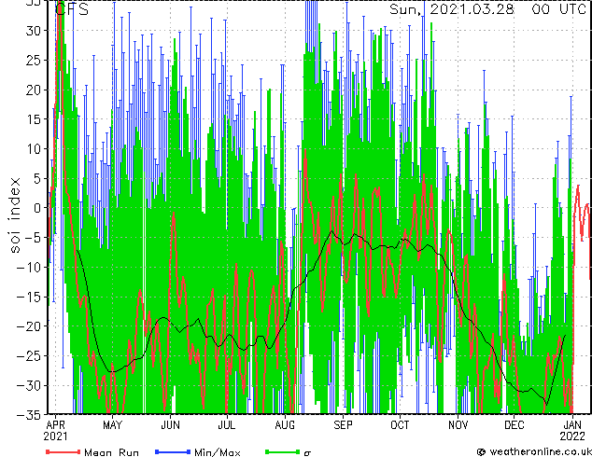Click the -30 y-axis value
The image size is (592, 457).
(x=29, y=385)
